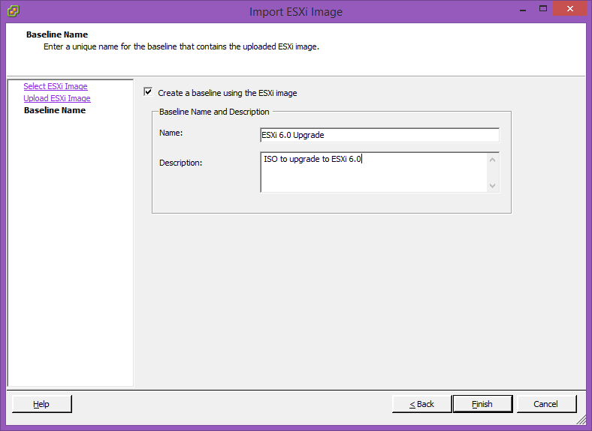Click the Name field containing ESXi 6.0 Upgrade
This screenshot has height=431, width=592.
(379, 135)
